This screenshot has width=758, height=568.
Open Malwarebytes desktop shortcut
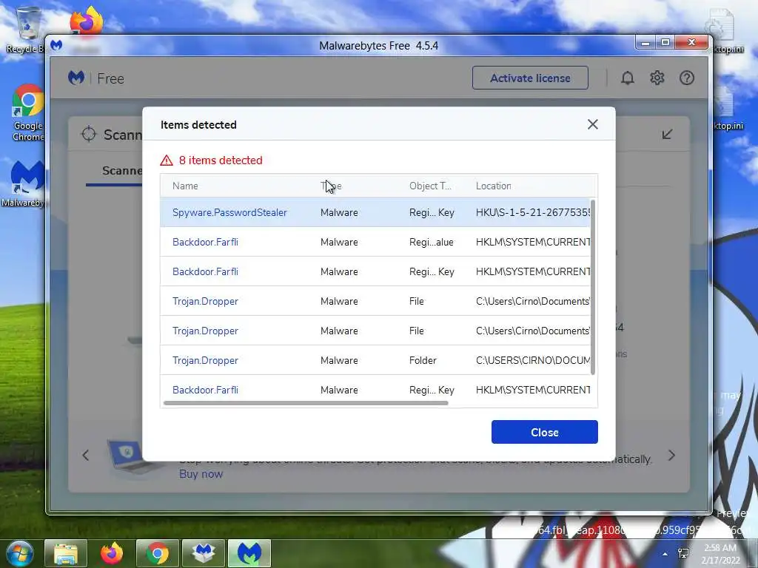point(23,184)
